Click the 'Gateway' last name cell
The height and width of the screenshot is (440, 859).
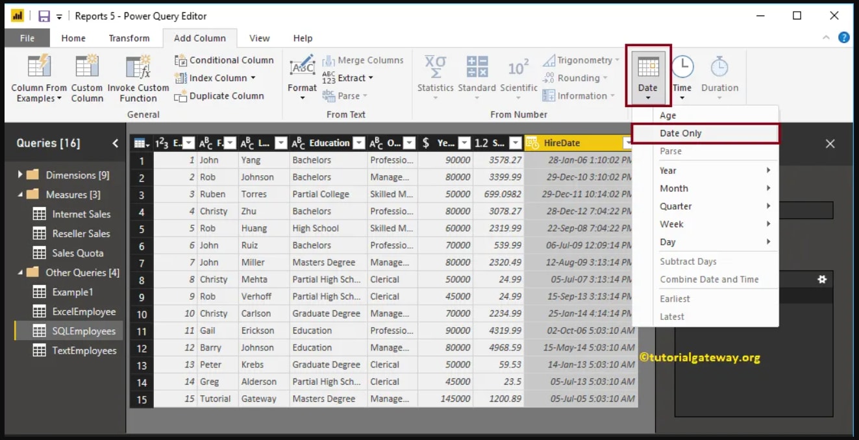(x=263, y=399)
